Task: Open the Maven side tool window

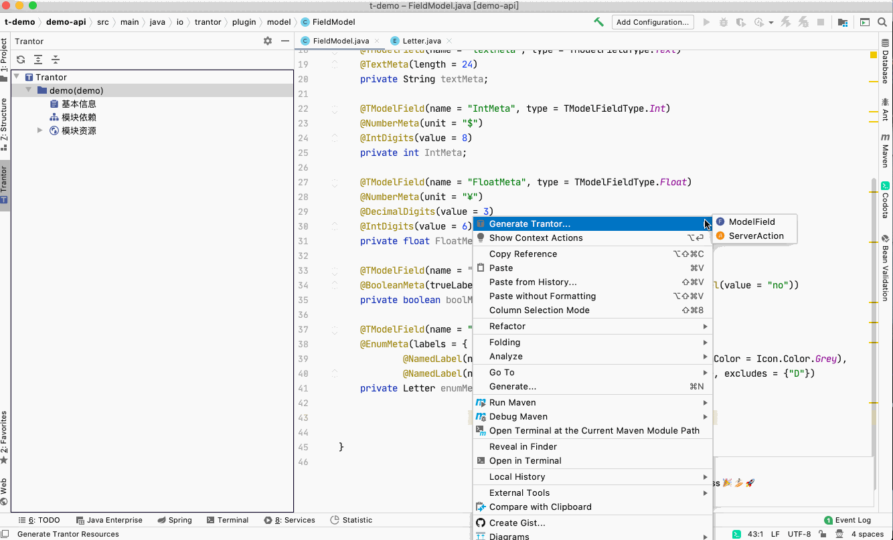Action: [x=885, y=151]
